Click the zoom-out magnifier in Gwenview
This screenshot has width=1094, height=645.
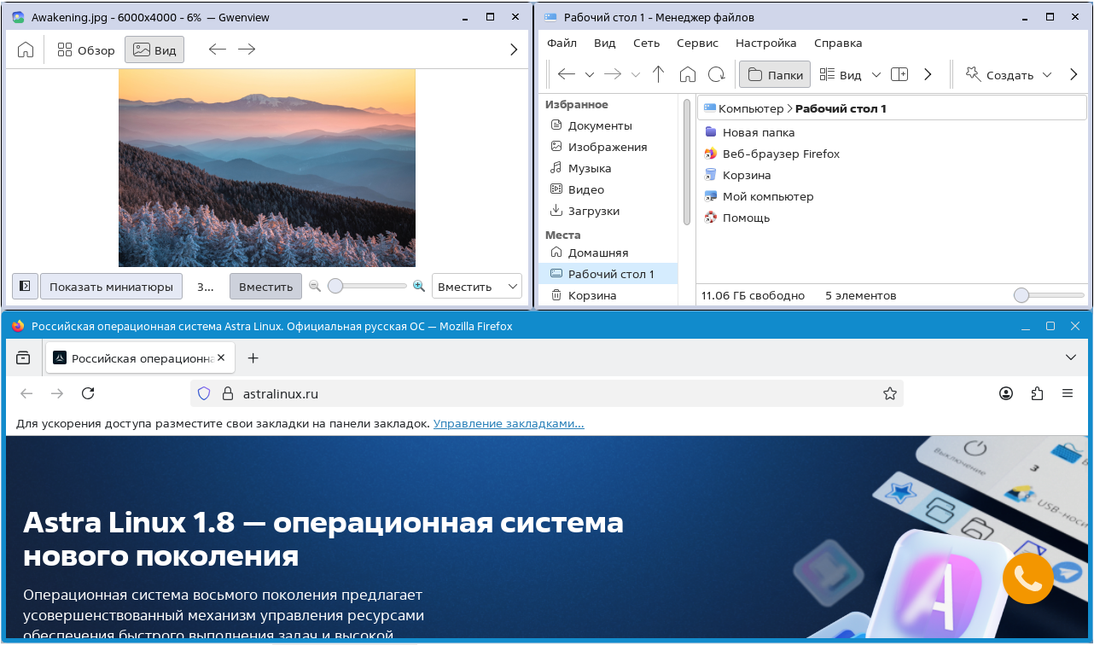click(315, 287)
